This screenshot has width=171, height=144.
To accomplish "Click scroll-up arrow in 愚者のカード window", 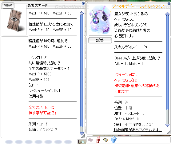I will pyautogui.click(x=82, y=13).
